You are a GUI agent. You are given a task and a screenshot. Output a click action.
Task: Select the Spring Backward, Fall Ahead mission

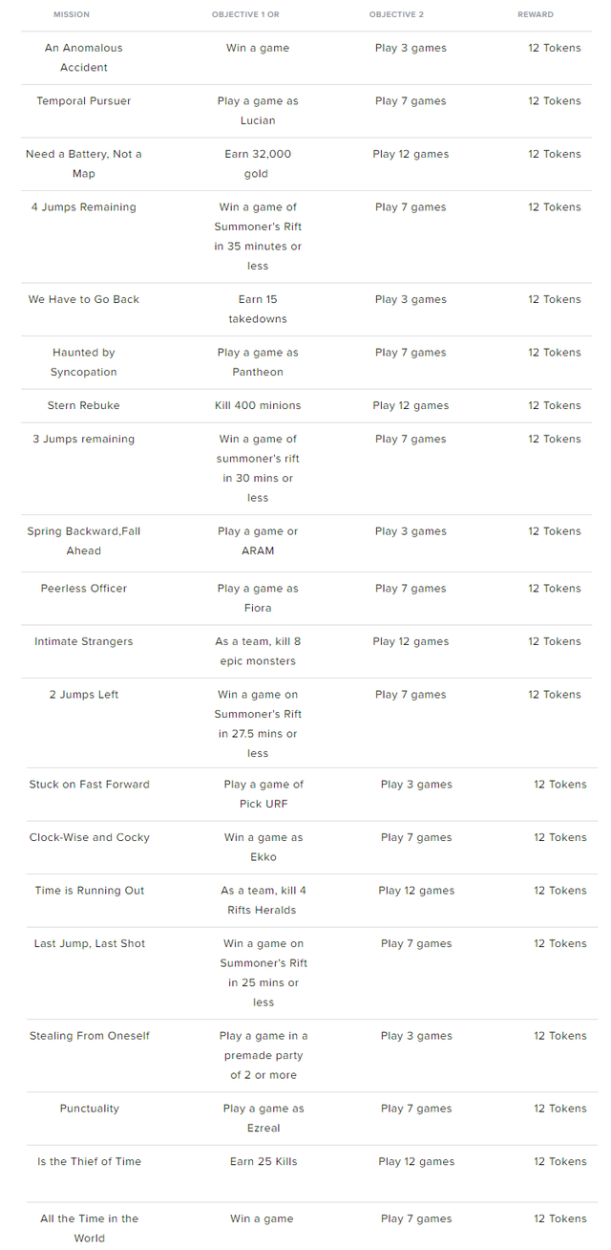pos(84,541)
